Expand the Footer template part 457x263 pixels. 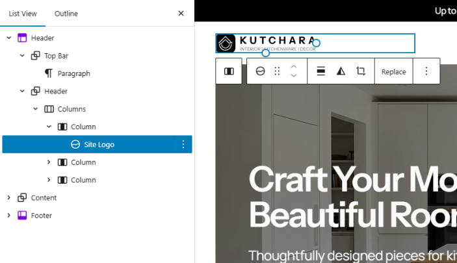[8, 215]
